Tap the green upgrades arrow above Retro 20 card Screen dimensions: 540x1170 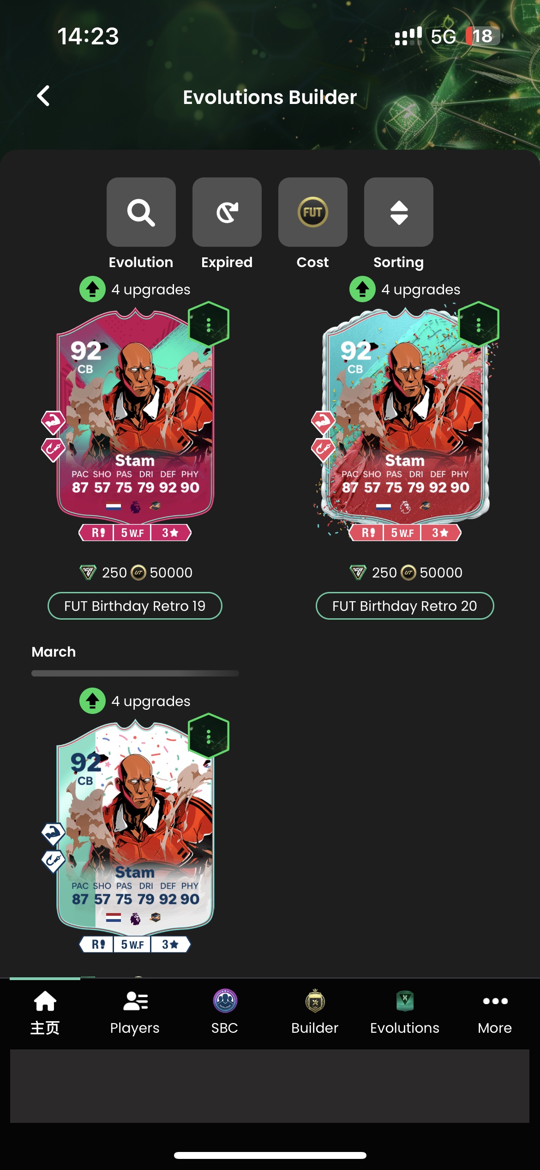pos(363,289)
